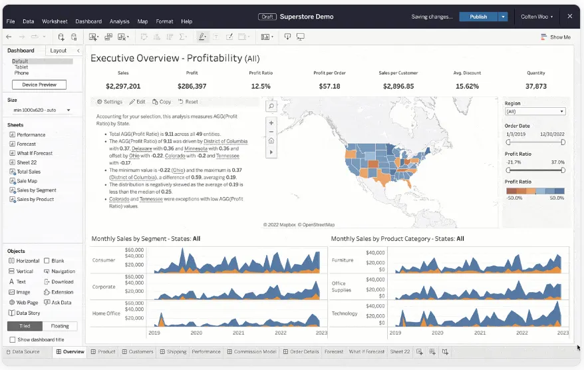Click the map search magnifier icon
The image size is (584, 370).
pyautogui.click(x=271, y=106)
